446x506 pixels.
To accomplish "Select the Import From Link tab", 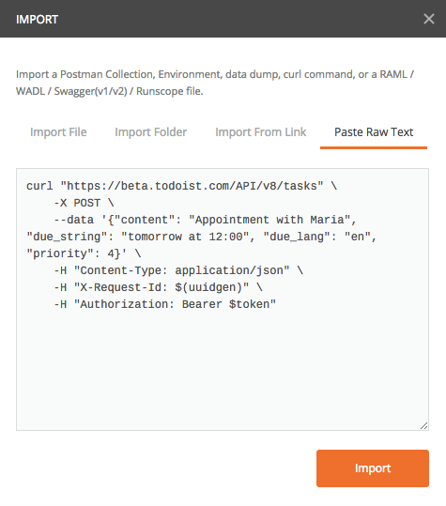I will pyautogui.click(x=260, y=132).
